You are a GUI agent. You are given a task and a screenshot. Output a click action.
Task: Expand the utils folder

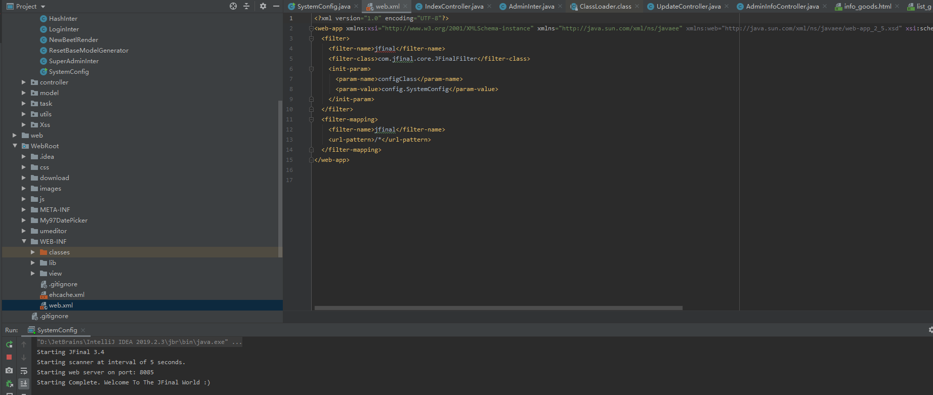pyautogui.click(x=23, y=114)
